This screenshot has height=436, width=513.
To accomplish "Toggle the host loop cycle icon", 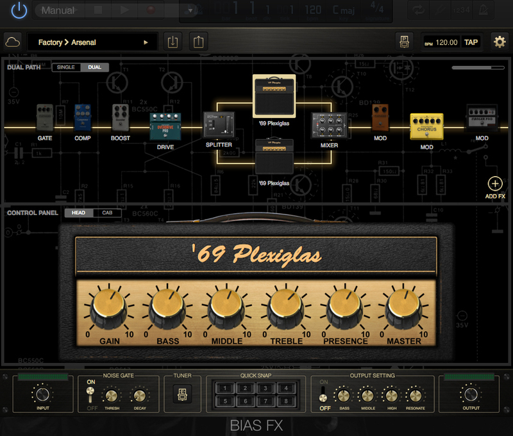I will coord(418,10).
